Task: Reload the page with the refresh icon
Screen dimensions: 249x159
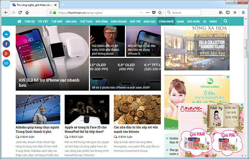Action: tap(21, 12)
